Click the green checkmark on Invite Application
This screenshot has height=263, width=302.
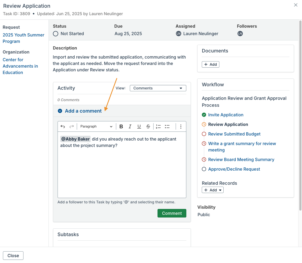coord(204,115)
